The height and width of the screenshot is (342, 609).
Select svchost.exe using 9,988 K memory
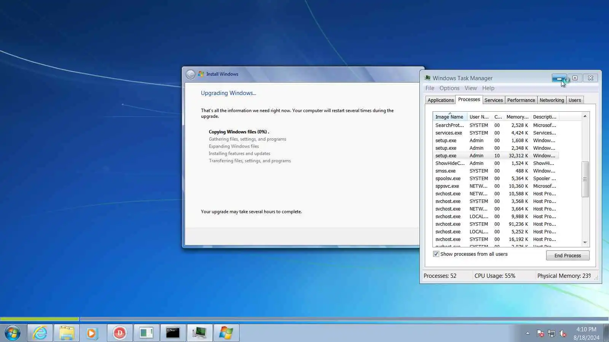[496, 216]
